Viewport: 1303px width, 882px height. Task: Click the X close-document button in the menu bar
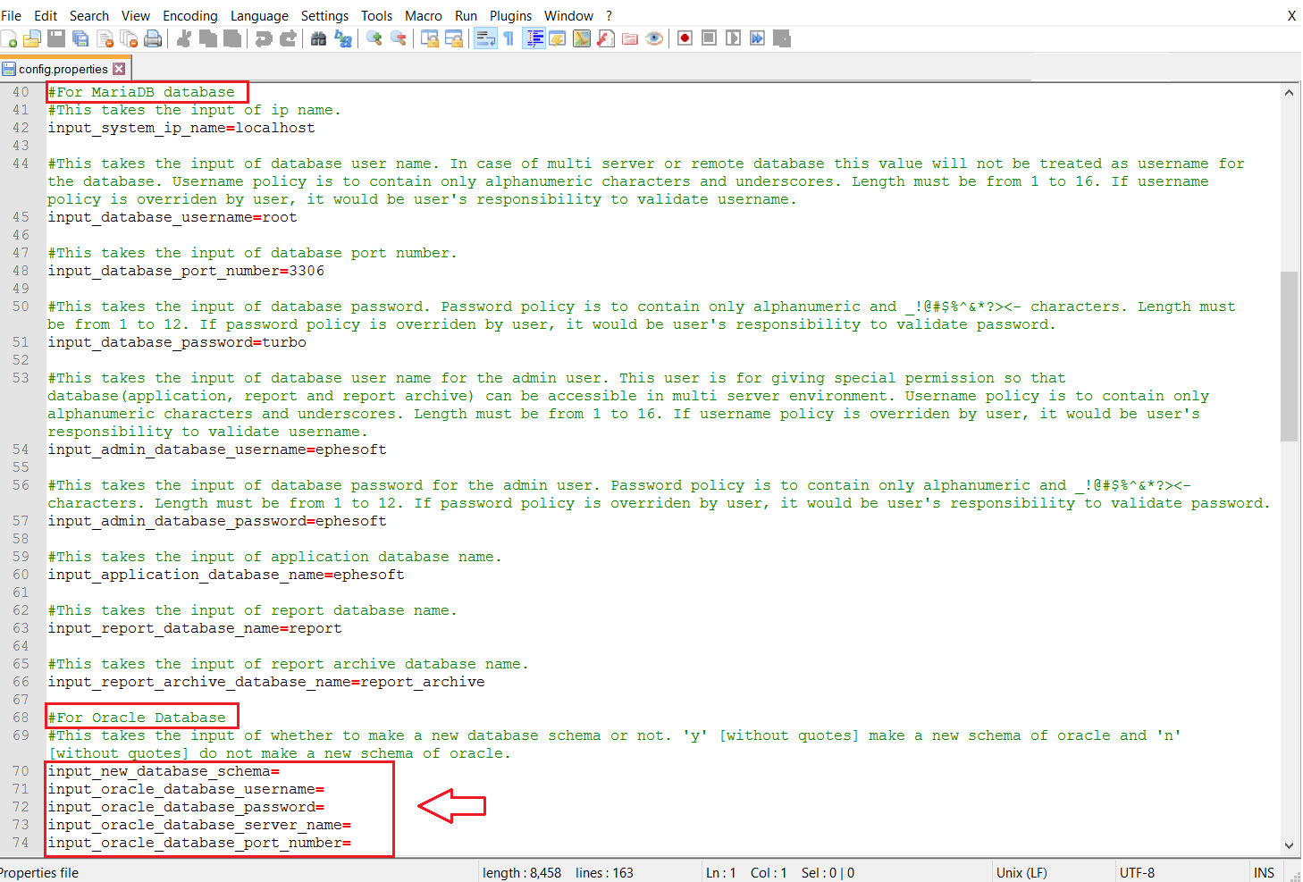(1291, 16)
